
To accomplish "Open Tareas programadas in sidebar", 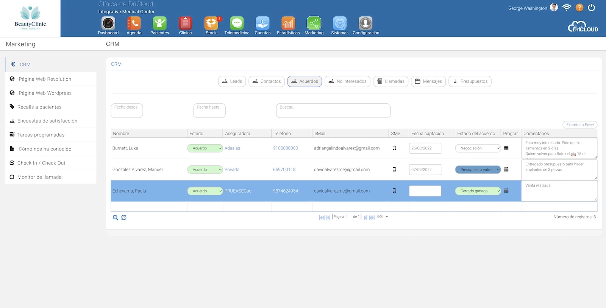I will 51,135.
